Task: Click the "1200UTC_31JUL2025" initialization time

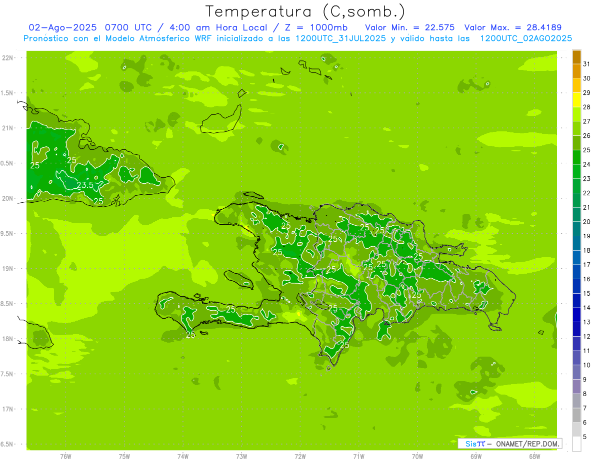Action: (341, 38)
